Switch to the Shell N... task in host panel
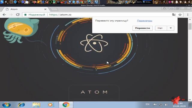This screenshot has height=108, width=192. 138,2
